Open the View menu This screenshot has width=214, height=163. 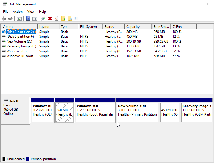pos(31,12)
